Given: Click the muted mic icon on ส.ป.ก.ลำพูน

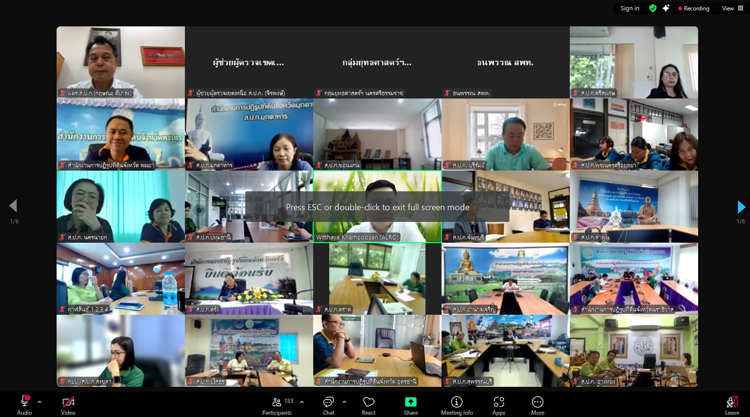Looking at the screenshot, I should pyautogui.click(x=575, y=237).
